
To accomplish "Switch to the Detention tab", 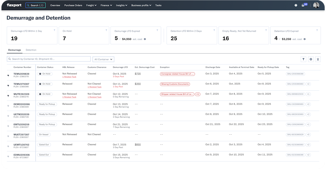I will 31,50.
